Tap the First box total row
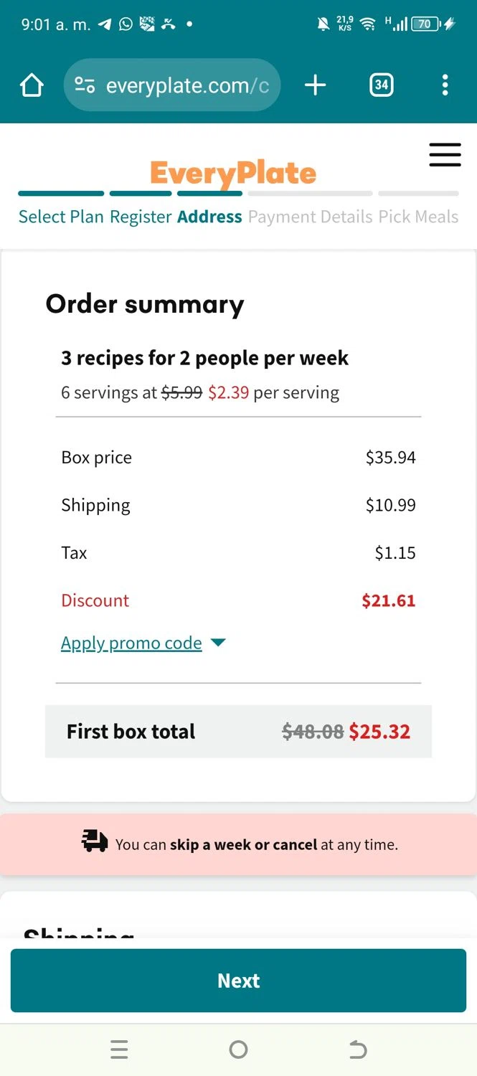This screenshot has height=1076, width=477. [x=238, y=731]
